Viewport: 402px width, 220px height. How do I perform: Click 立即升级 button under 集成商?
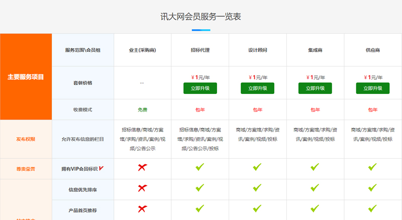[x=315, y=88]
